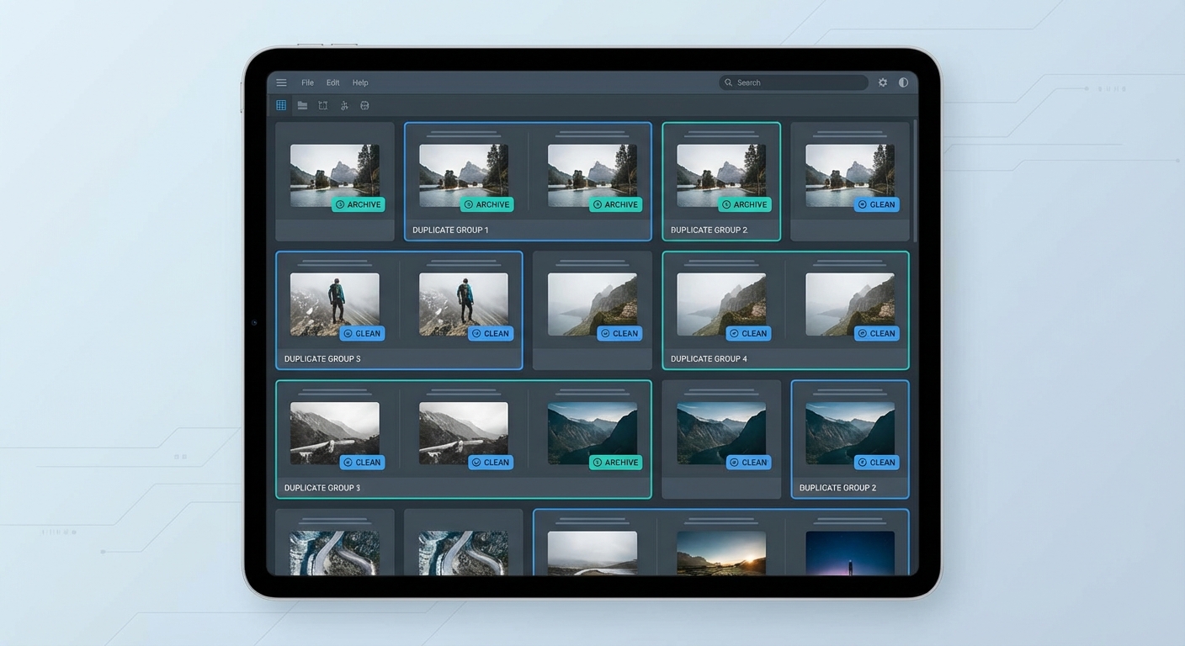Open application settings via the gear icon
The width and height of the screenshot is (1185, 646).
(882, 82)
